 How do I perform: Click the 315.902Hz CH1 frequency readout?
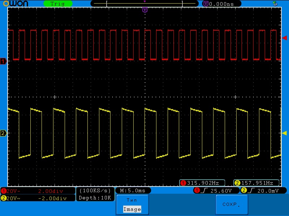tap(202, 183)
